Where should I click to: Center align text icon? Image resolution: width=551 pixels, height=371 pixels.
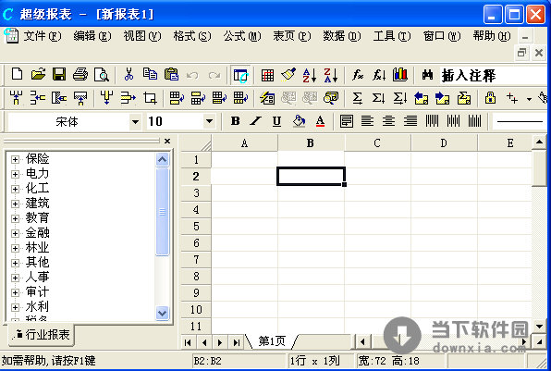[388, 121]
